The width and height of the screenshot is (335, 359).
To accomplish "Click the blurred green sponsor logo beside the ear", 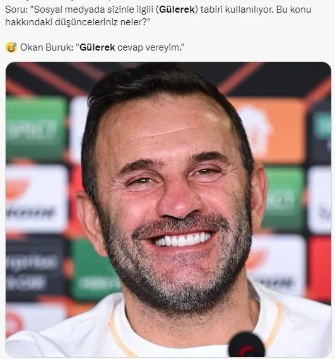I will [283, 199].
